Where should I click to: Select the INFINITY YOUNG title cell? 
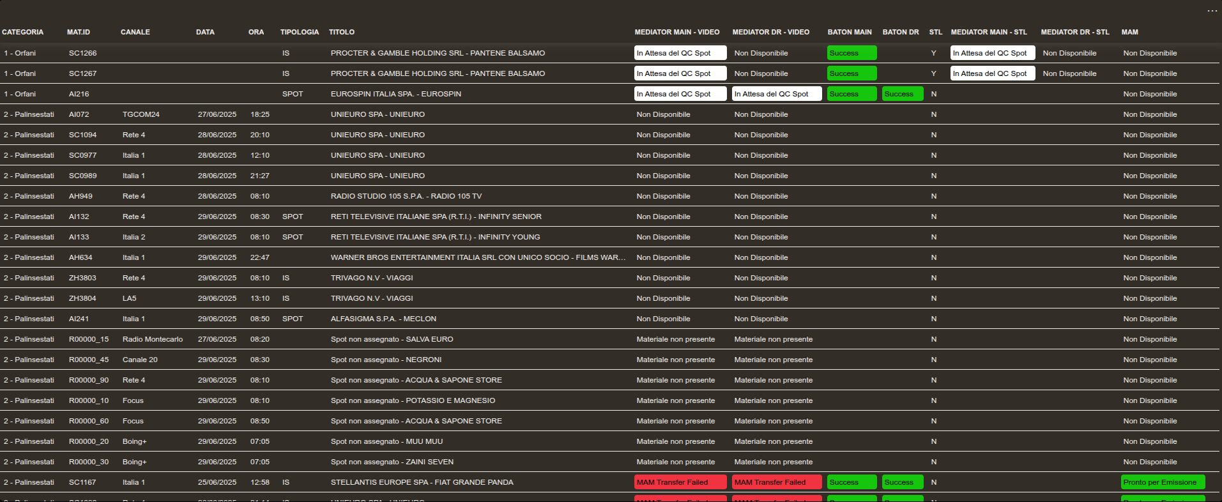coord(436,237)
